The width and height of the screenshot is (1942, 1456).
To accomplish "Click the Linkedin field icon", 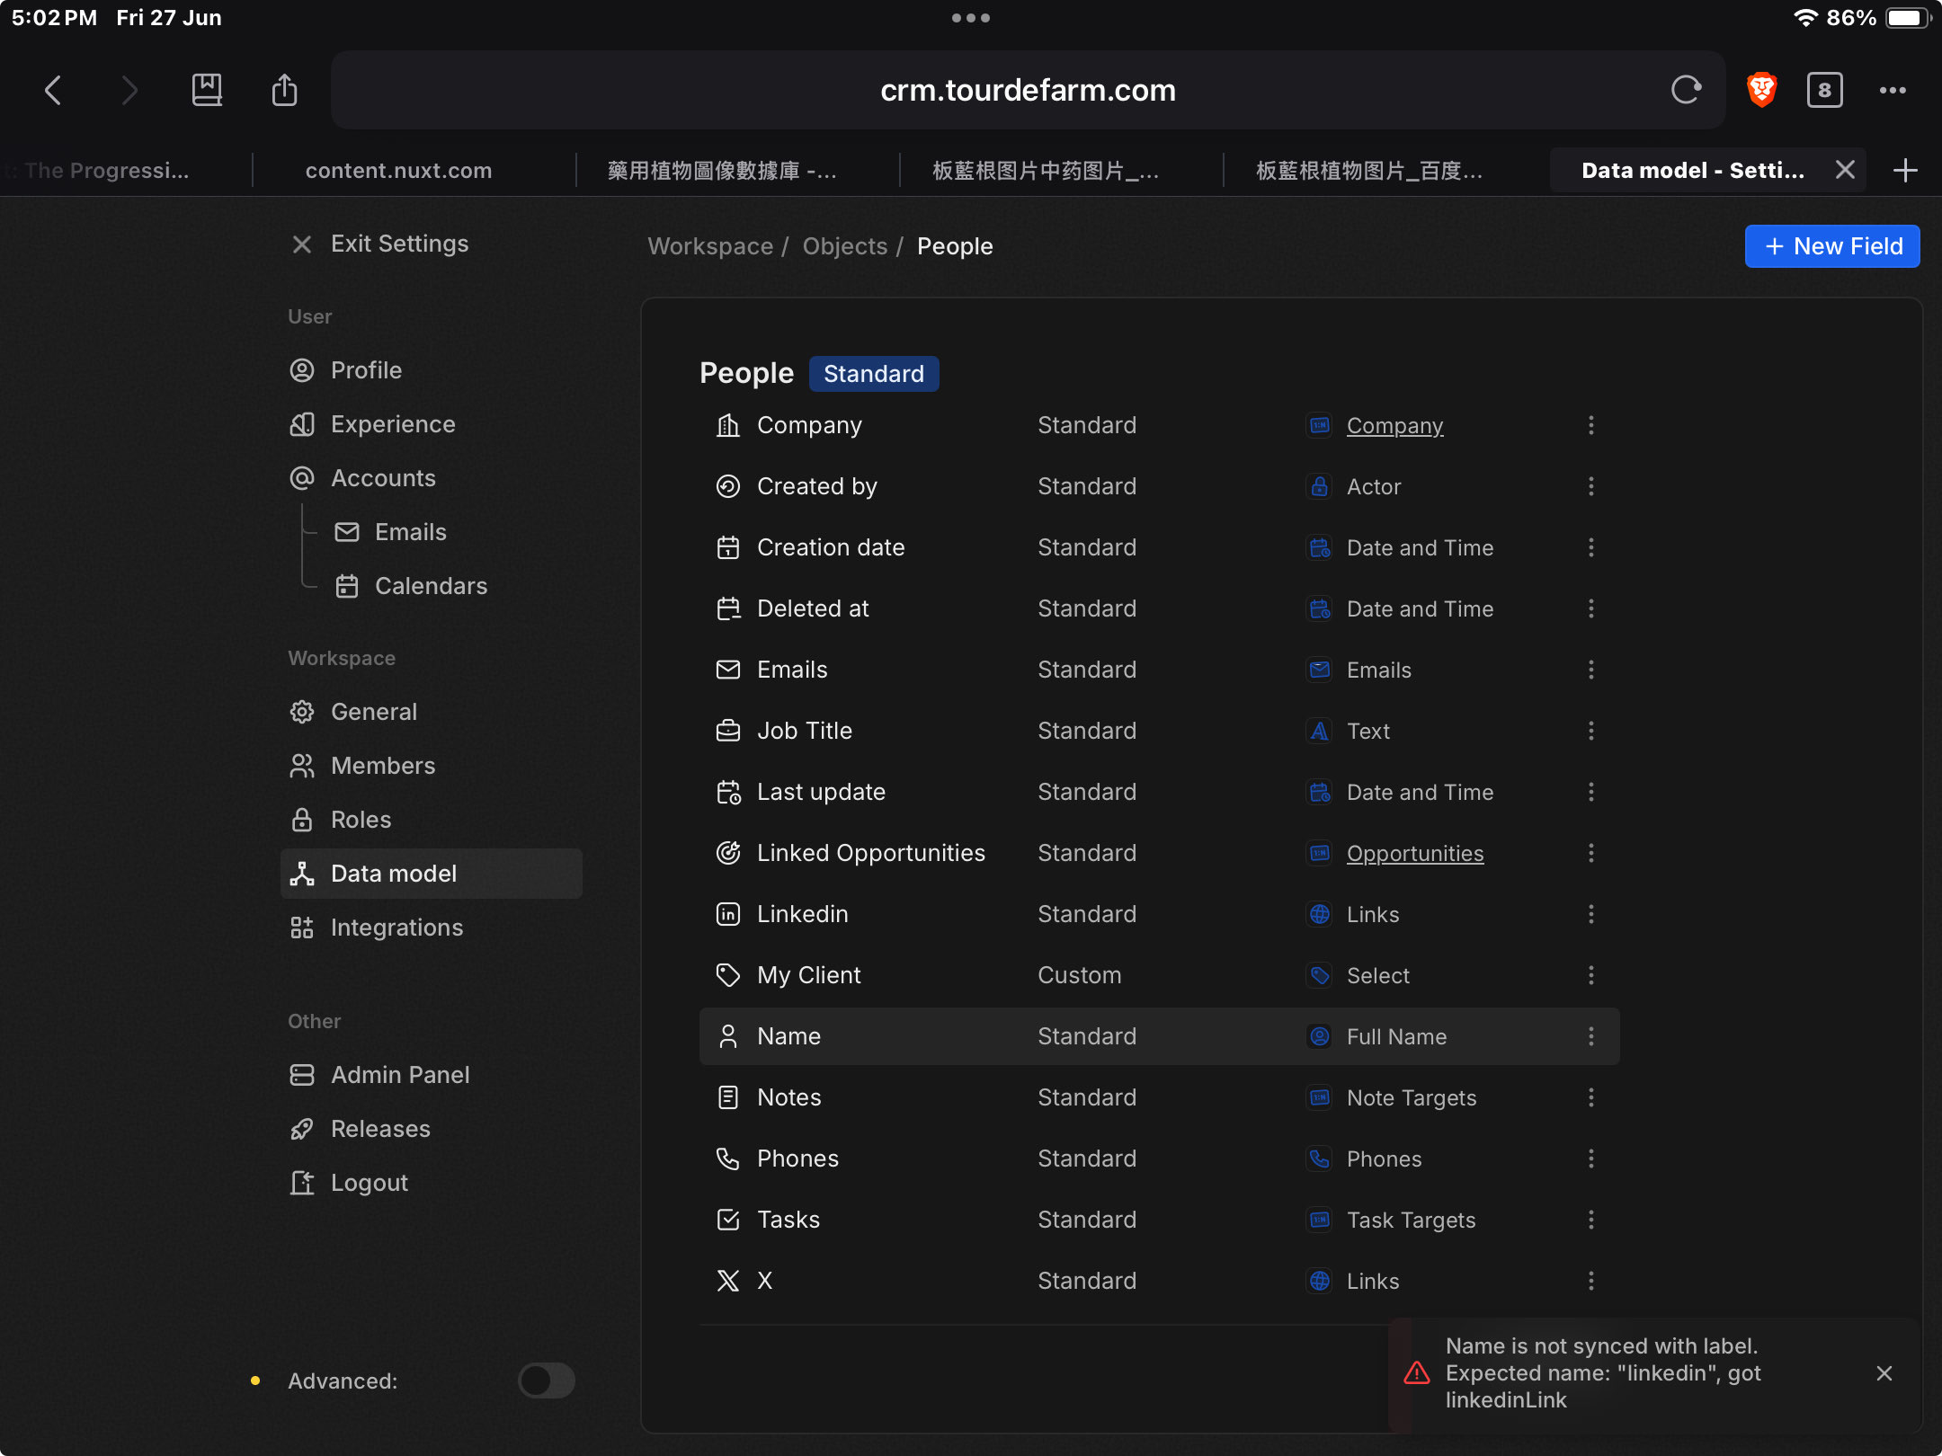I will pos(727,914).
